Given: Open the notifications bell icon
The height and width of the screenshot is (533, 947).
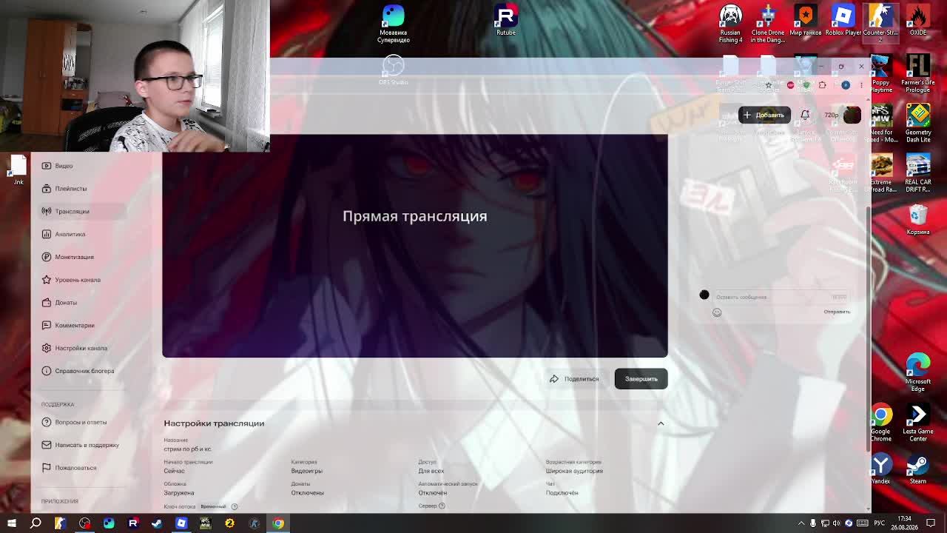Looking at the screenshot, I should click(x=805, y=115).
